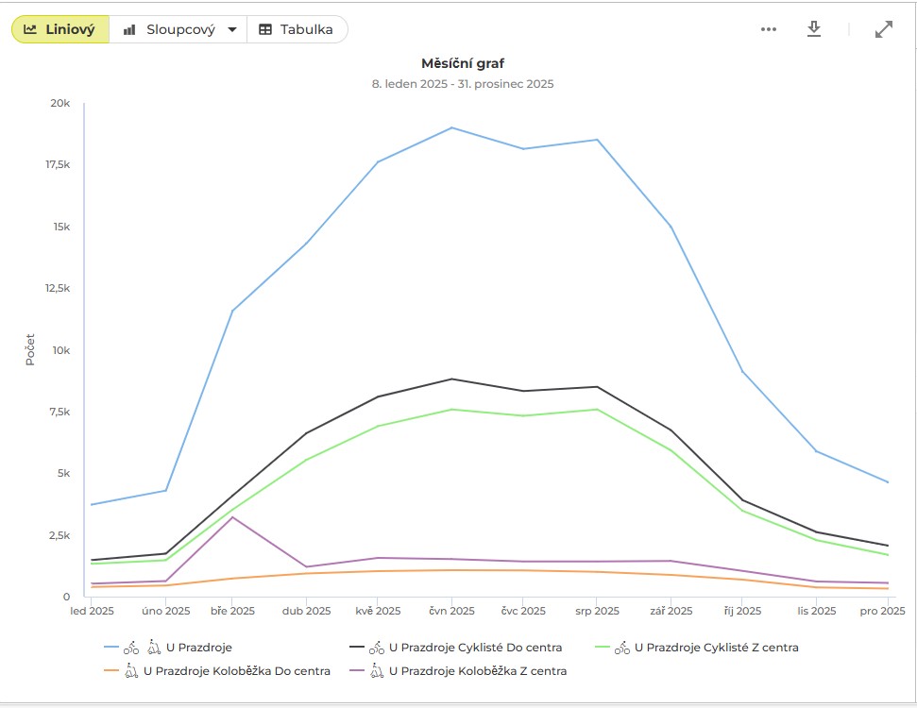Screen dimensions: 917x708
Task: Click bicycle icon of Cyklisté Z centra legend
Action: point(622,648)
